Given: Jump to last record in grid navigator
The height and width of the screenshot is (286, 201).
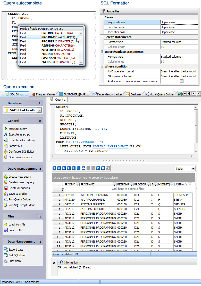Looking at the screenshot, I should pos(69,168).
